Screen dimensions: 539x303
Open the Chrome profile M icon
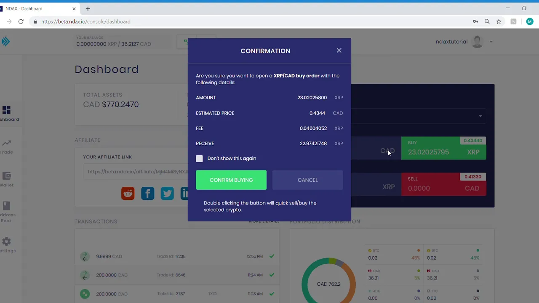pyautogui.click(x=530, y=21)
